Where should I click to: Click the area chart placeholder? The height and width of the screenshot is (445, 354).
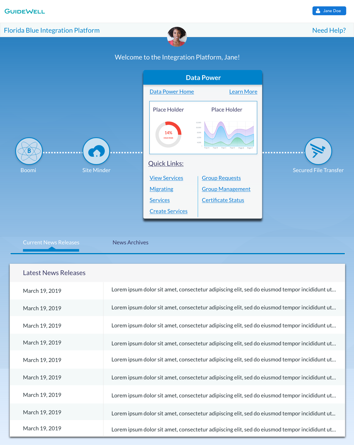tap(225, 135)
